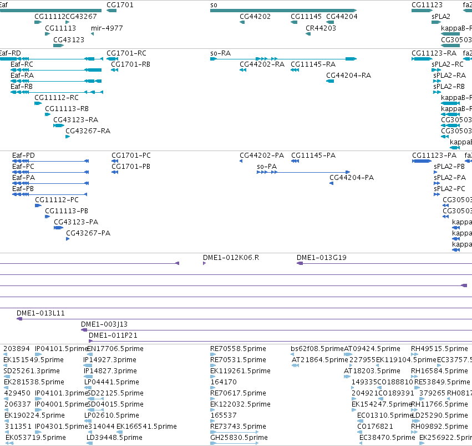Click the CG44204-RA transcript label
The height and width of the screenshot is (446, 472).
click(x=348, y=76)
